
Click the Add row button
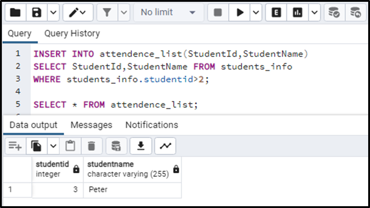click(15, 146)
